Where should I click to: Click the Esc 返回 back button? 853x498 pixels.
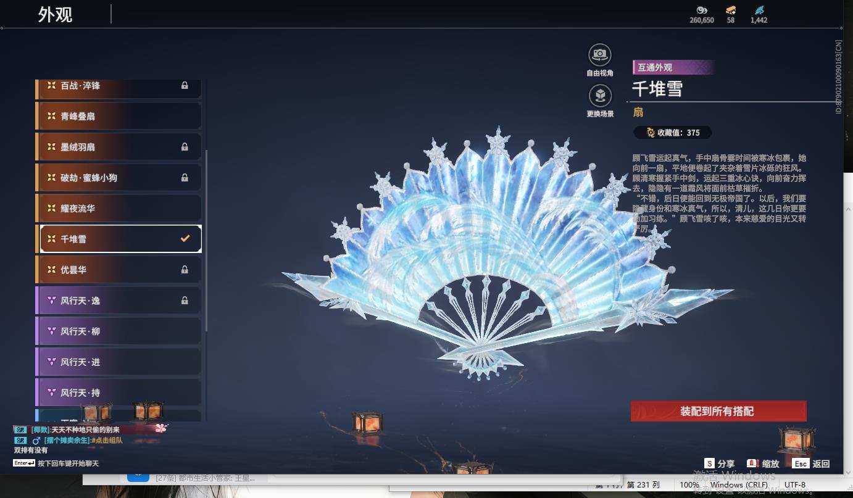click(811, 463)
